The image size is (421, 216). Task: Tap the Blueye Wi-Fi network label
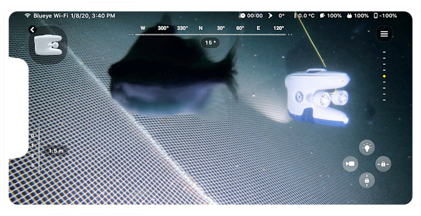(x=51, y=16)
